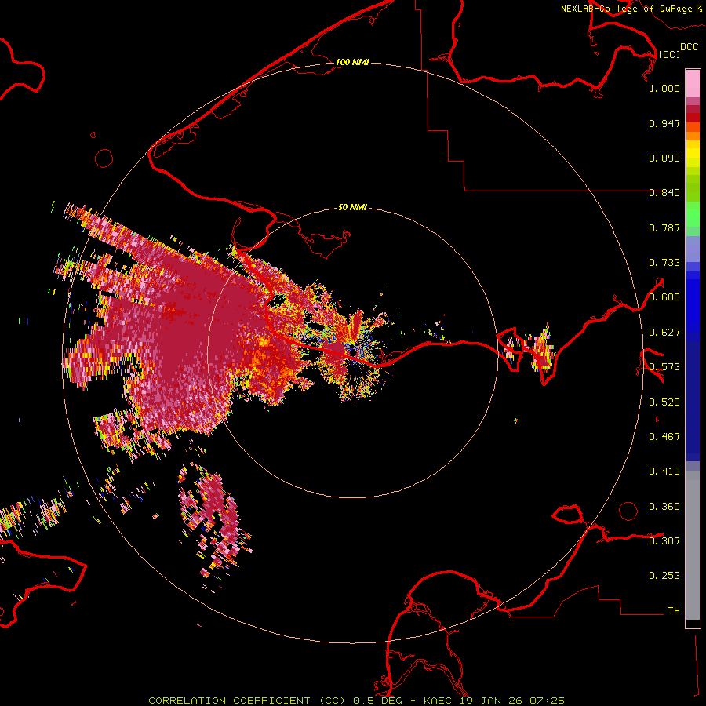Click the 0.467 scale value
Viewport: 706px width, 706px height.
[x=664, y=437]
